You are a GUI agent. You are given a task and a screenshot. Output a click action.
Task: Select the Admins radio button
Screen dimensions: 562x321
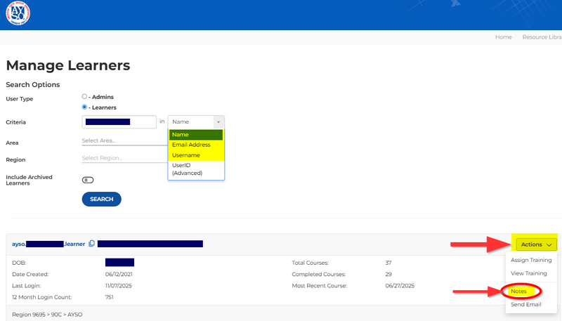[x=84, y=96]
